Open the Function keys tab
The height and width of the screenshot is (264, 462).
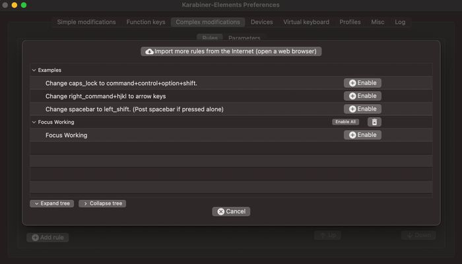(x=146, y=22)
